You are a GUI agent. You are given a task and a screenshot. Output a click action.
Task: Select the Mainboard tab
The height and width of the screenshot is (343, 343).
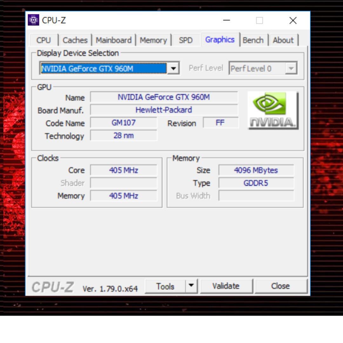114,40
